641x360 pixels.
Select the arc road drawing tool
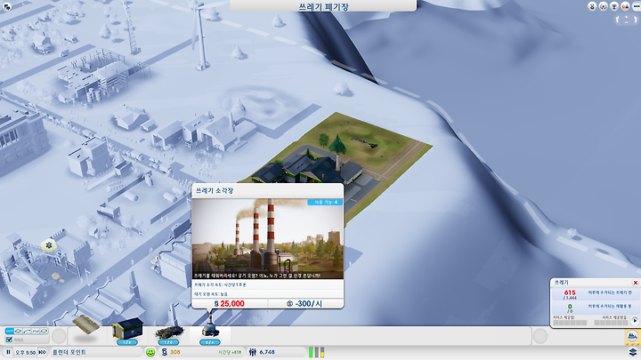(27, 331)
